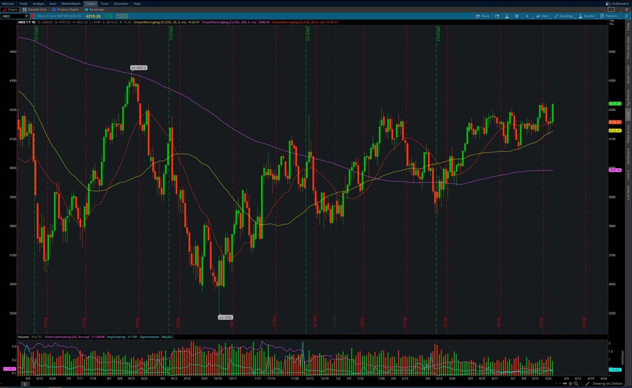Screen dimensions: 632x388
Task: Click the OnDemand button
Action: [x=617, y=3]
